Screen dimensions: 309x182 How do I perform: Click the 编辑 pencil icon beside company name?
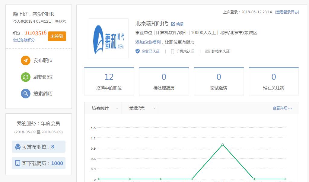173,24
